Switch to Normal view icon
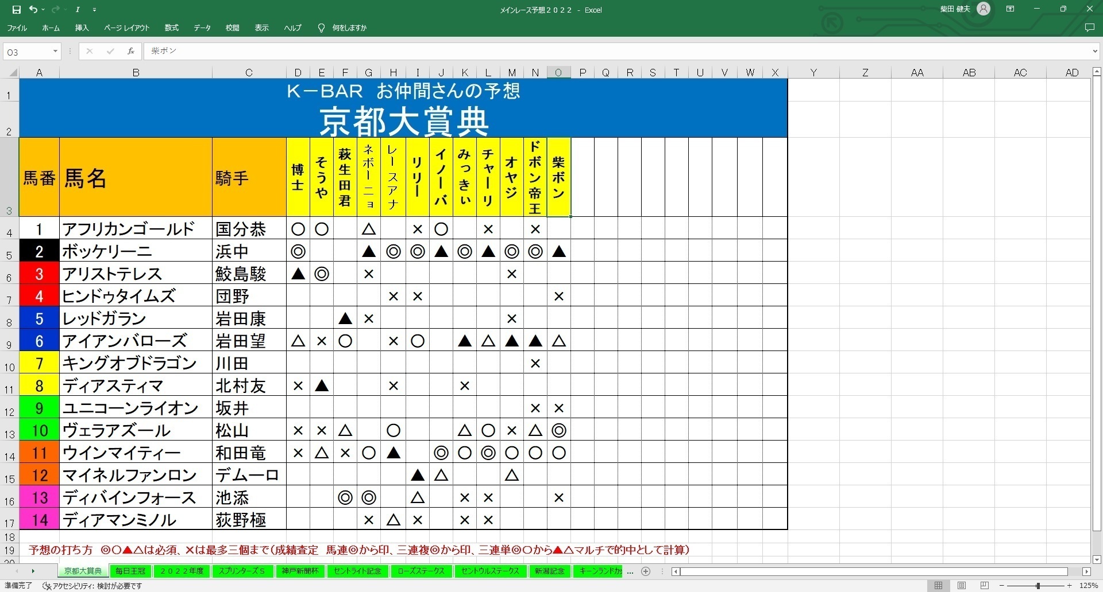Viewport: 1103px width, 592px height. pos(938,586)
